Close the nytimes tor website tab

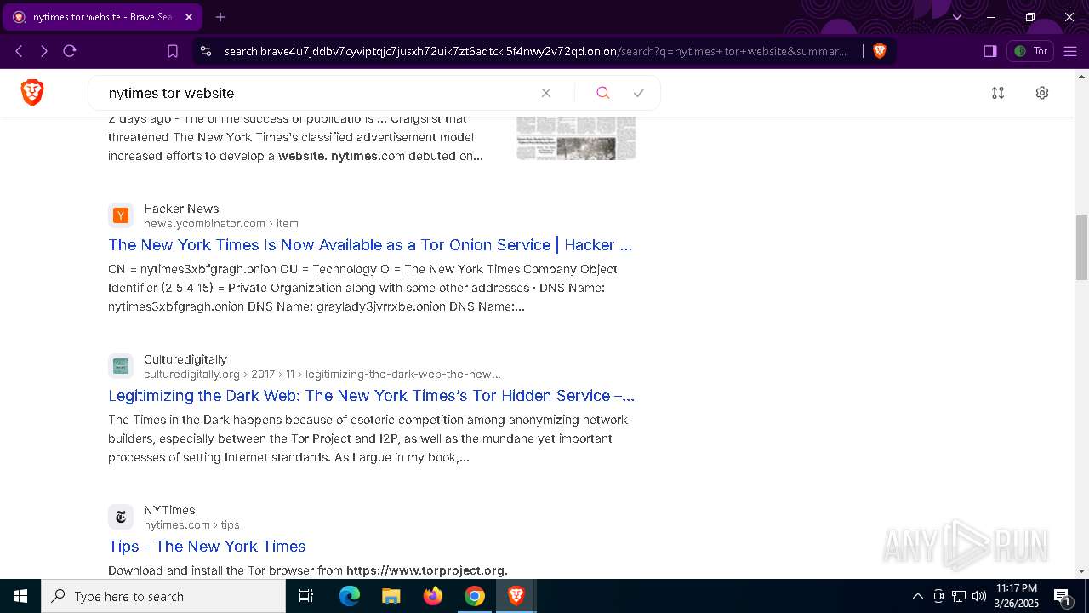[x=189, y=17]
